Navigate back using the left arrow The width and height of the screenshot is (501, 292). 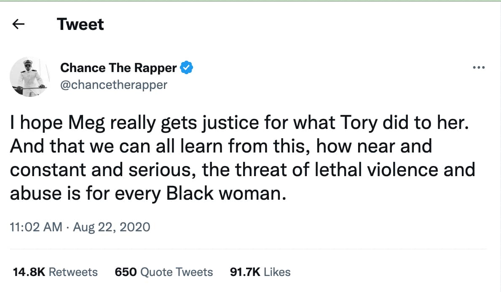tap(18, 24)
